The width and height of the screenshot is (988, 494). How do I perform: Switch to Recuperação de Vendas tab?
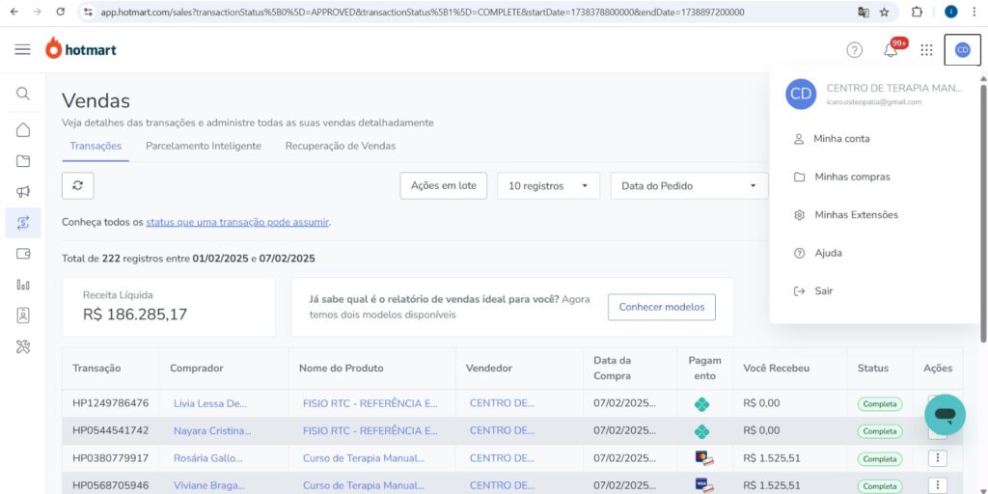340,146
